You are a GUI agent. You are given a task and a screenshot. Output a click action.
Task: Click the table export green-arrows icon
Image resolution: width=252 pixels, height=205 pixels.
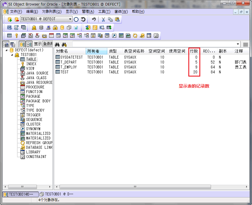tap(109, 28)
